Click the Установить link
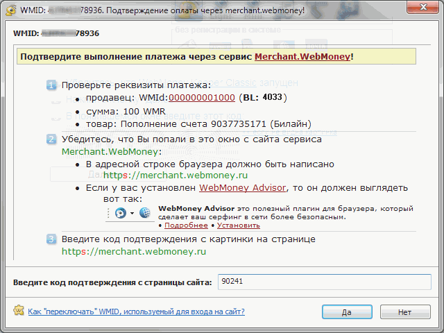The width and height of the screenshot is (444, 333). pos(239,225)
